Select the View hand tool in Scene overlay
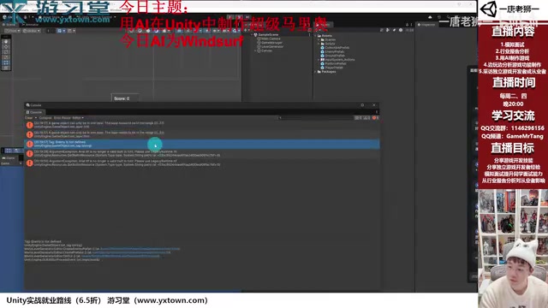Image resolution: width=548 pixels, height=308 pixels. pos(6,42)
